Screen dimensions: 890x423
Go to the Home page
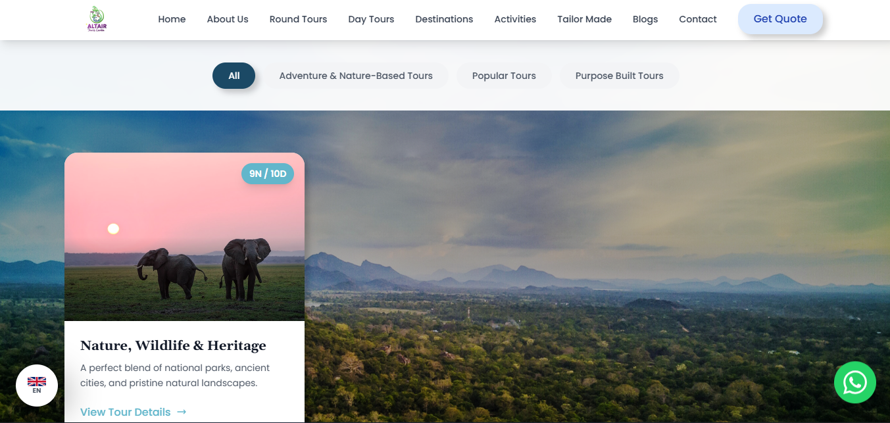point(172,19)
